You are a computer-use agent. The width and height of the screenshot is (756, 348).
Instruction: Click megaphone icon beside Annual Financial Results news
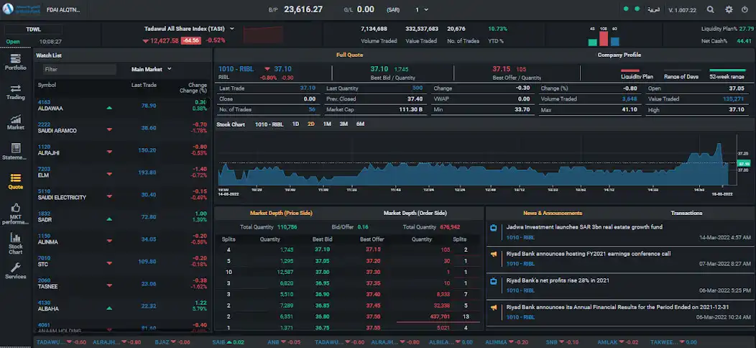tap(493, 308)
